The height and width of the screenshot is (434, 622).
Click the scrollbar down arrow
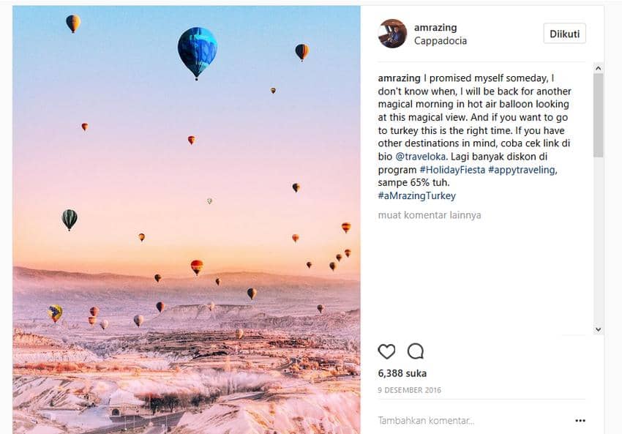tap(598, 329)
